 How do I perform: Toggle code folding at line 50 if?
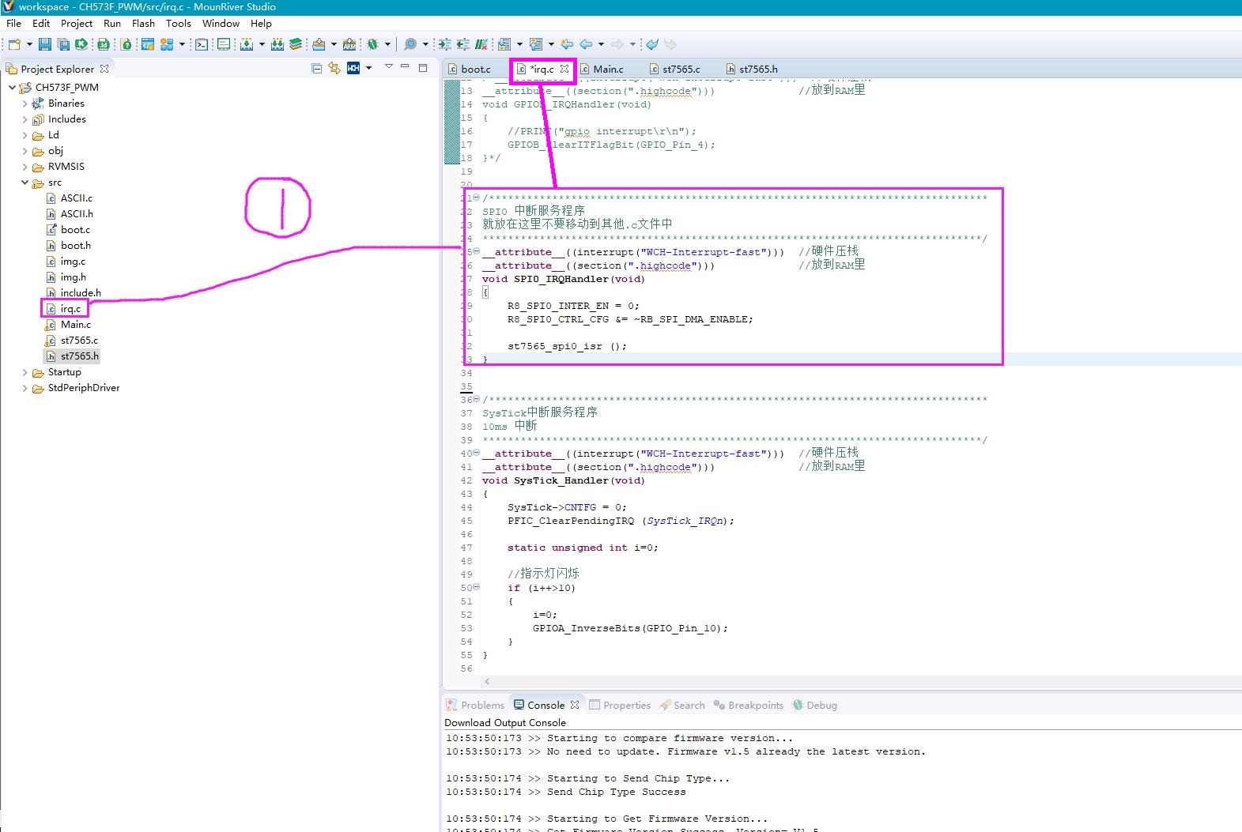click(475, 587)
